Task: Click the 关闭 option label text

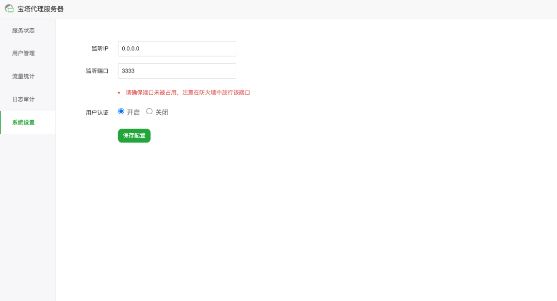Action: 162,112
